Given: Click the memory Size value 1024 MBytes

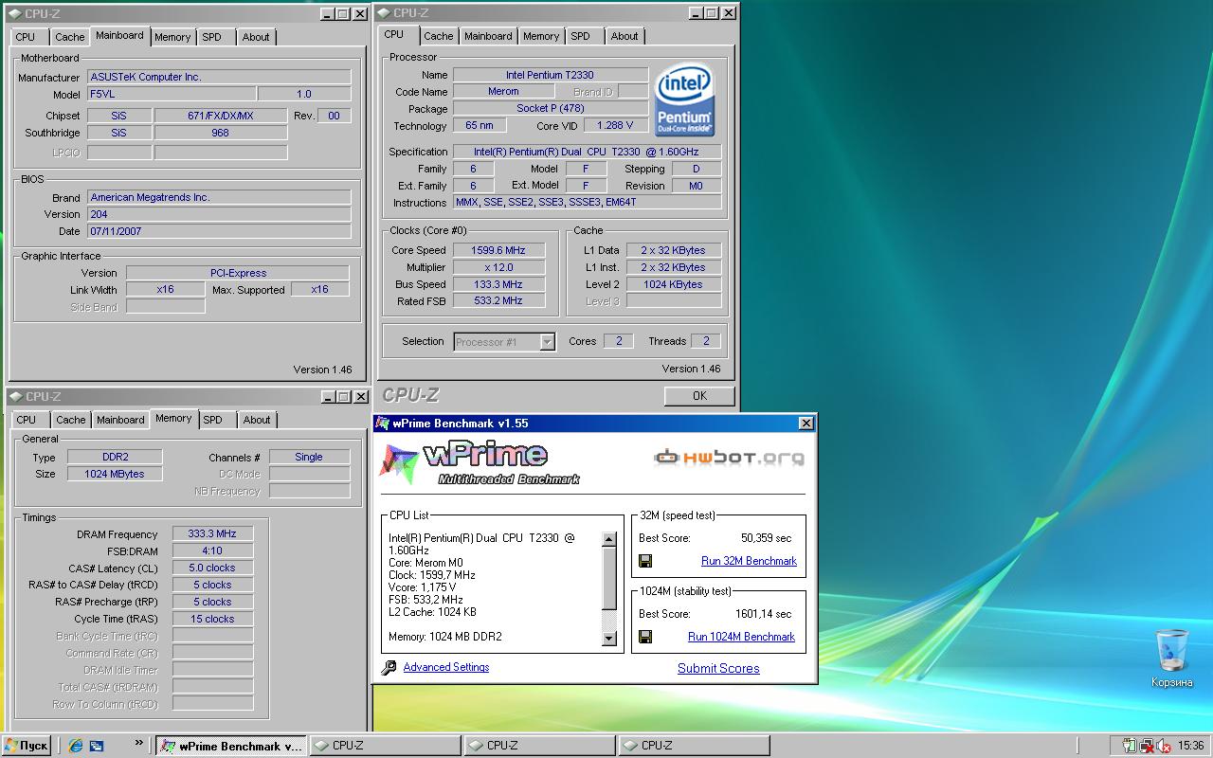Looking at the screenshot, I should (x=116, y=474).
